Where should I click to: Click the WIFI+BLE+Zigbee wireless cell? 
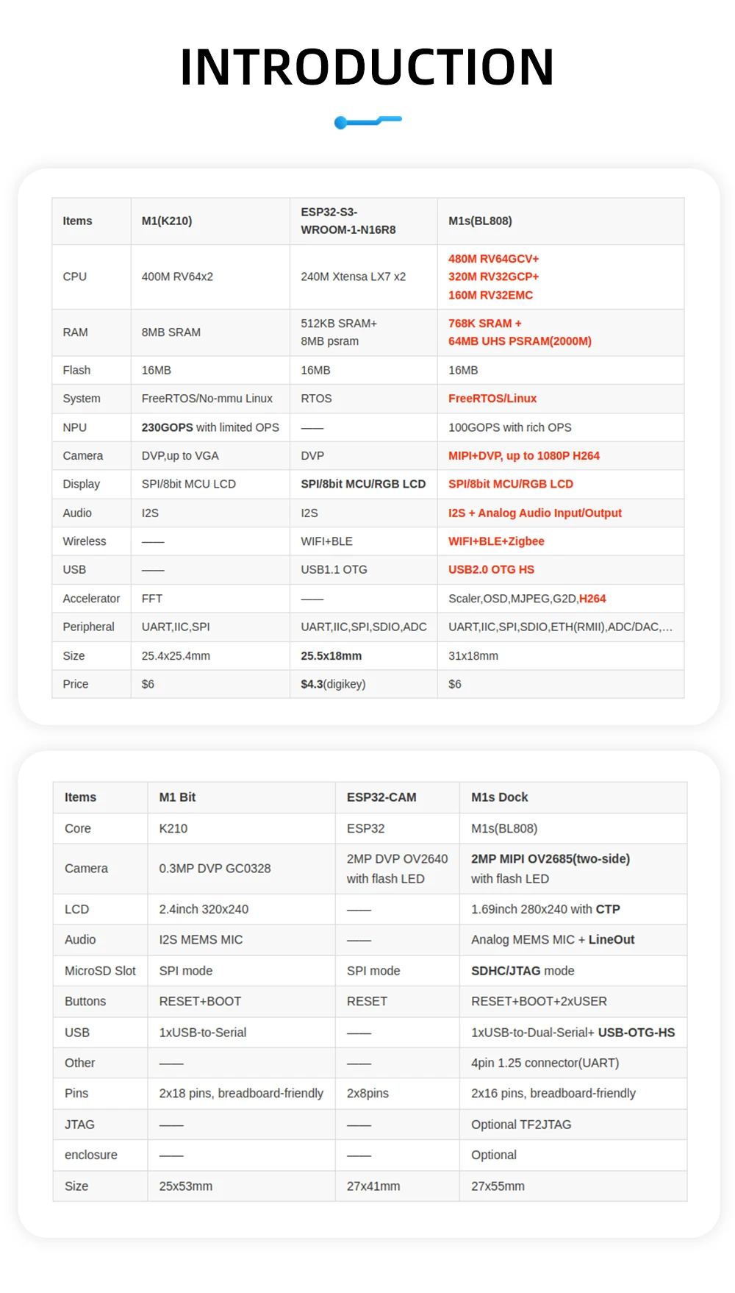pyautogui.click(x=496, y=541)
